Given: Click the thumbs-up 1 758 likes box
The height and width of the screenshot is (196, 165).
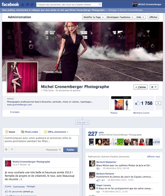Looking at the screenshot, I should coord(144,103).
